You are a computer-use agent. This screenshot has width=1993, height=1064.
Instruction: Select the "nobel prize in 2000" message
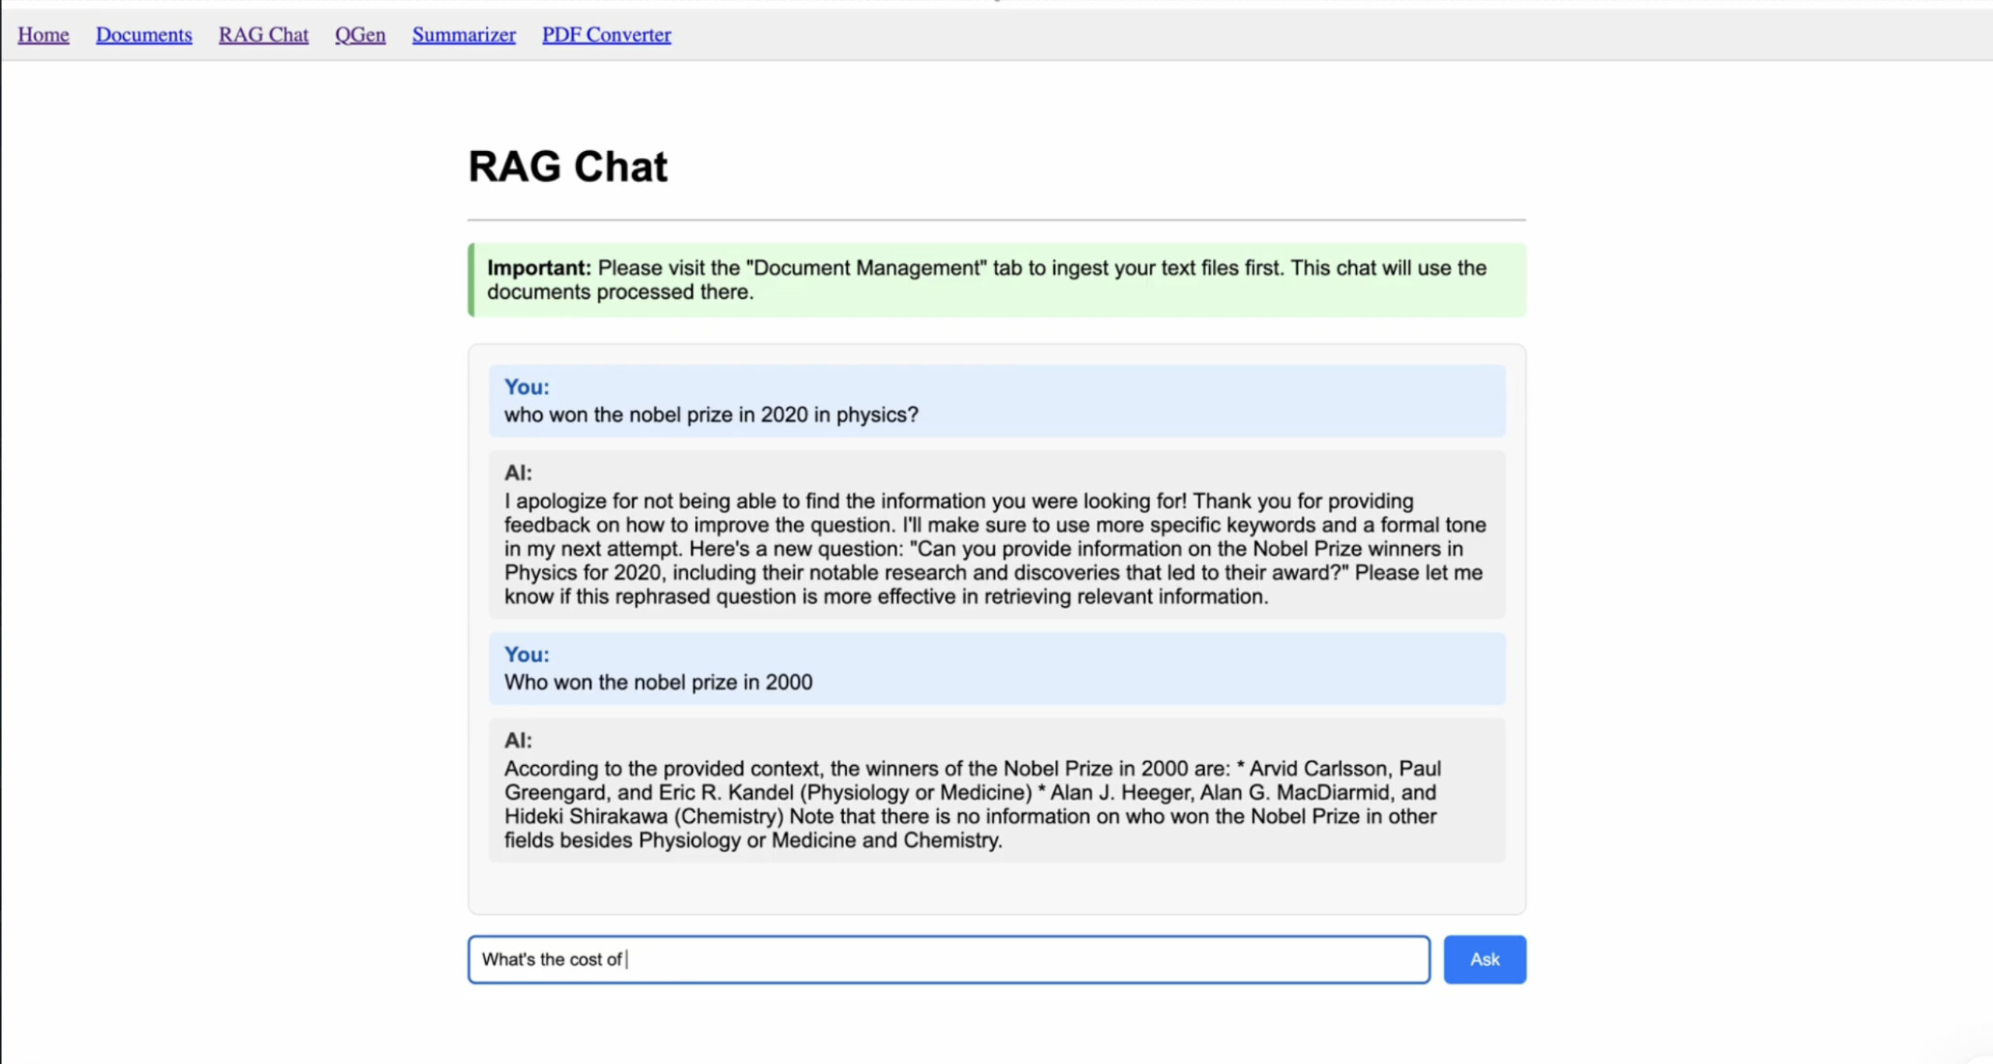[x=658, y=683]
